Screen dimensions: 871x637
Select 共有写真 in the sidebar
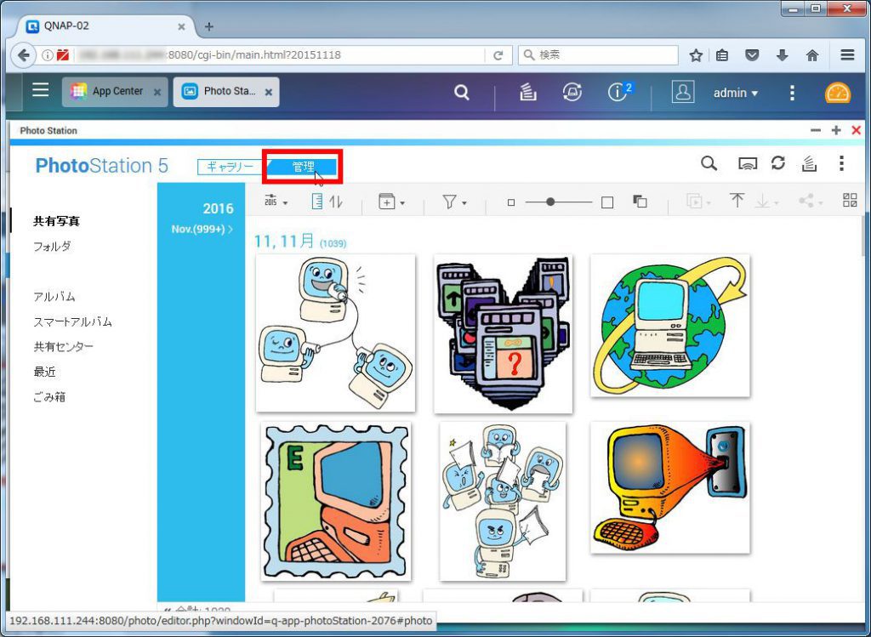point(56,221)
